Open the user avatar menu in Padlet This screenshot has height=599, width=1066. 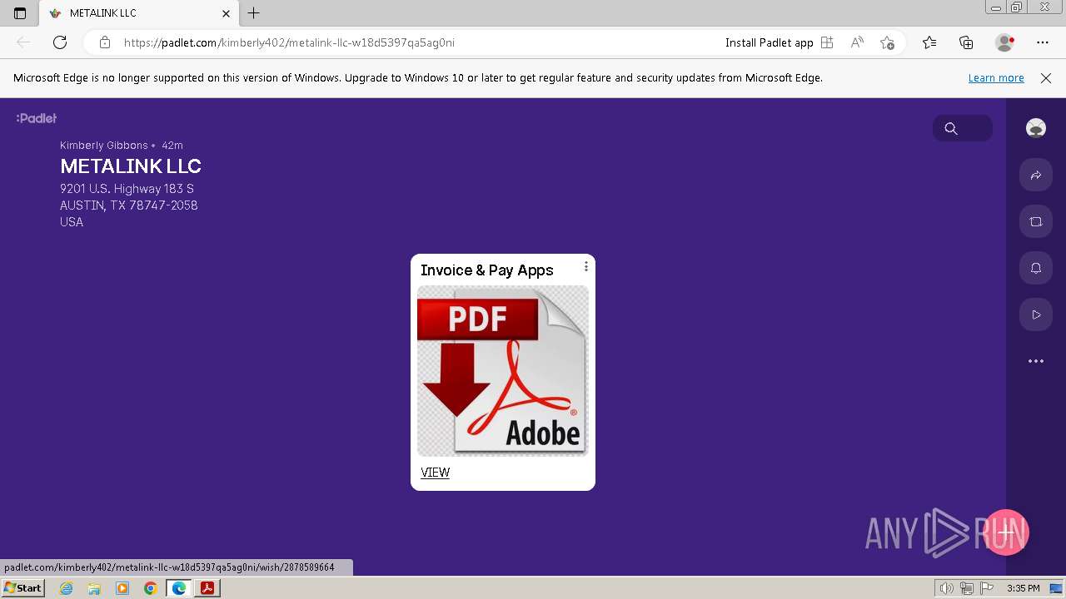tap(1036, 128)
